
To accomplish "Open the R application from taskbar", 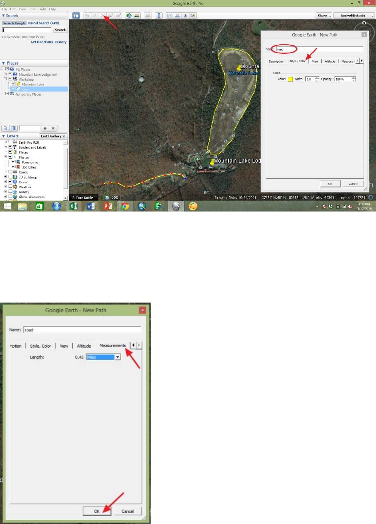I will coord(57,206).
